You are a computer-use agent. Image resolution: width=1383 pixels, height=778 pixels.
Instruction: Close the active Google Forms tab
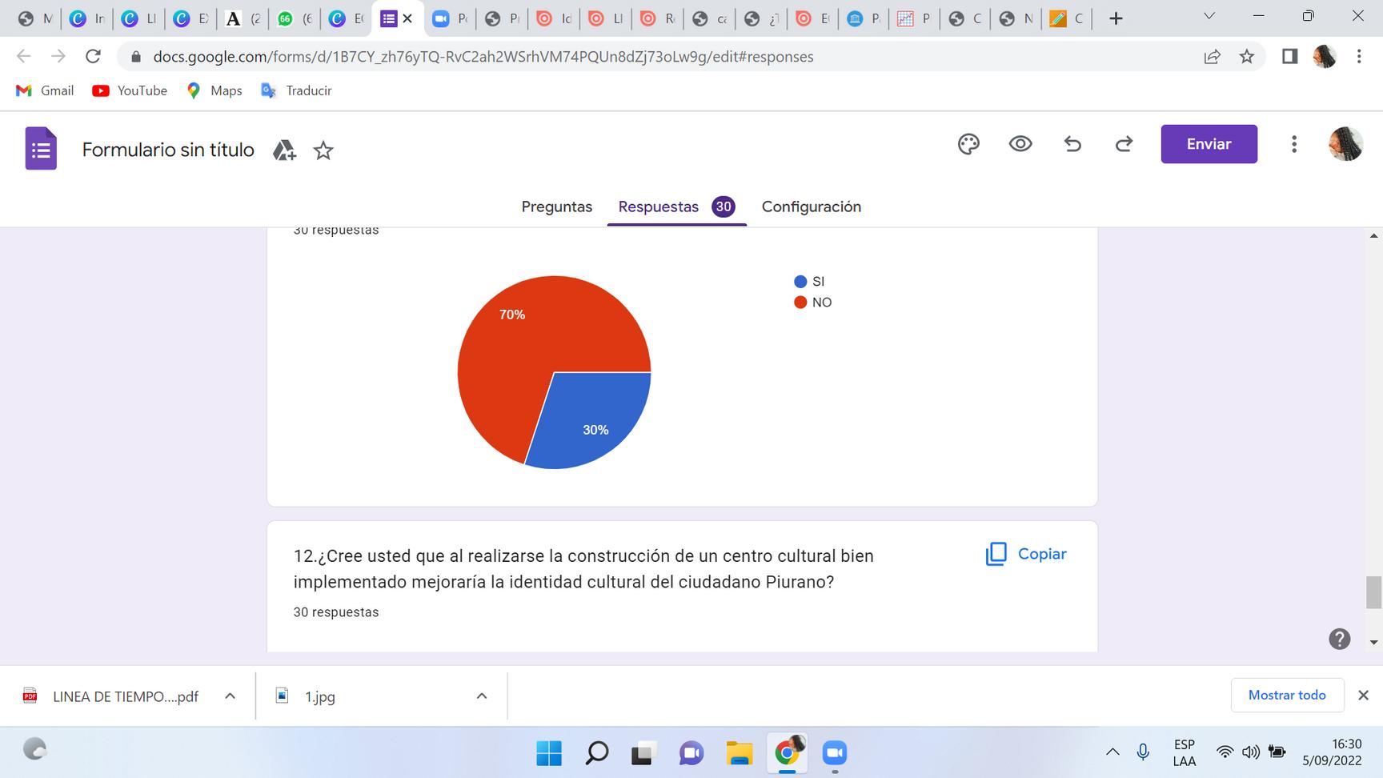click(x=407, y=18)
